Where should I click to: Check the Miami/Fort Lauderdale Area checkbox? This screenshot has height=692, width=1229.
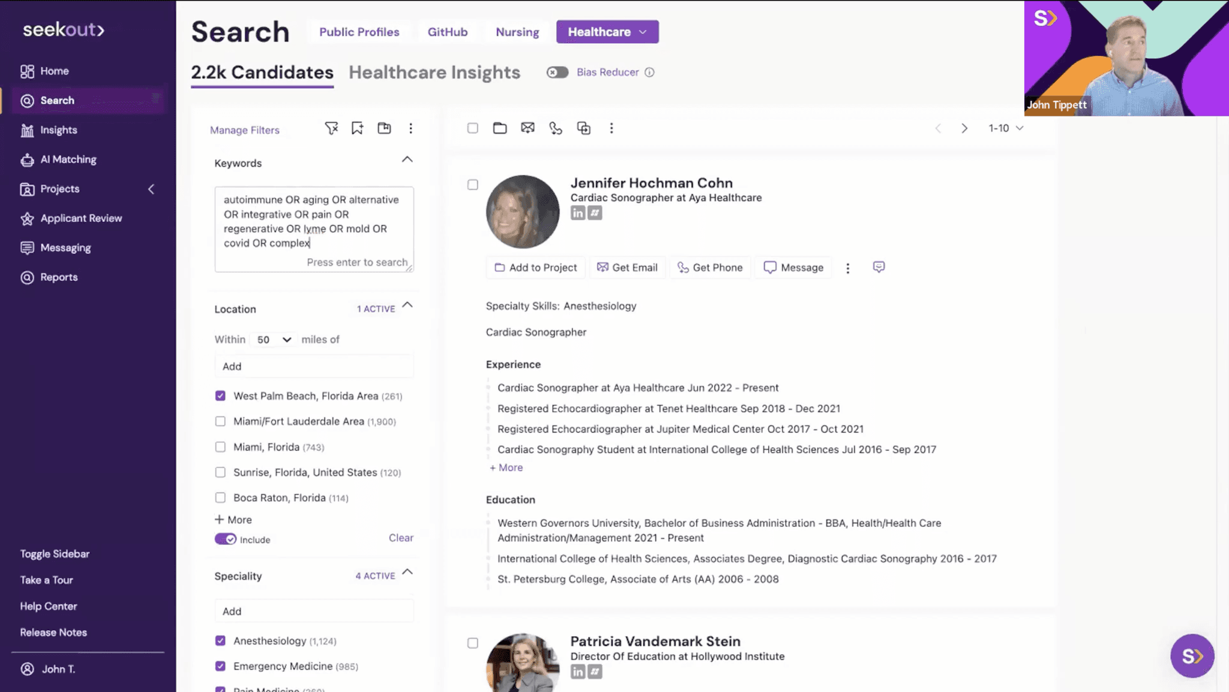[220, 421]
